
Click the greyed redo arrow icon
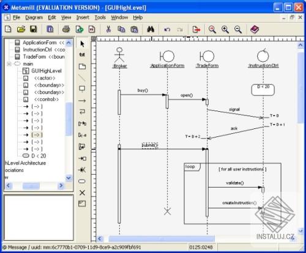[180, 29]
